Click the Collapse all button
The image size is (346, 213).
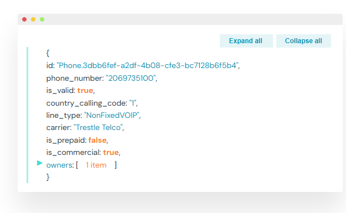coord(303,41)
